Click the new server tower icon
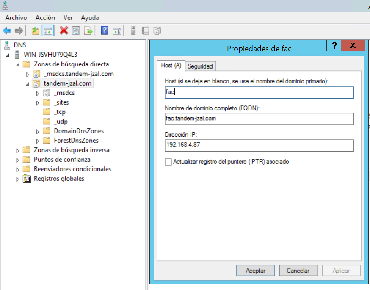Screen dimensions: 370x290 pyautogui.click(x=133, y=30)
